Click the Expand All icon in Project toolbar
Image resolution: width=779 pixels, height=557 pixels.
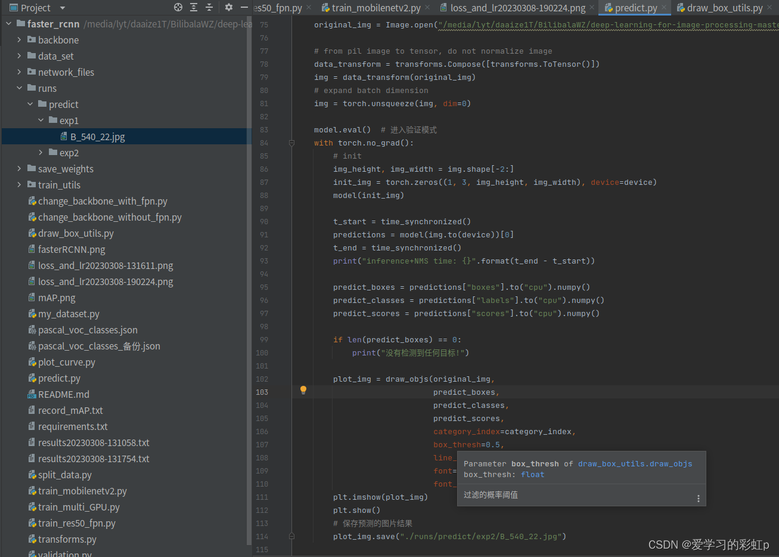(194, 8)
